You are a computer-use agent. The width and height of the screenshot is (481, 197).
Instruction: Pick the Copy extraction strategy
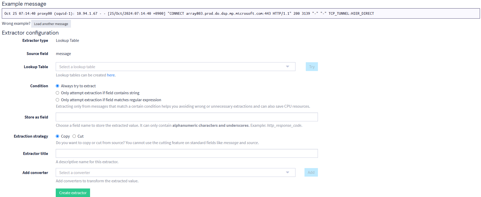click(58, 136)
